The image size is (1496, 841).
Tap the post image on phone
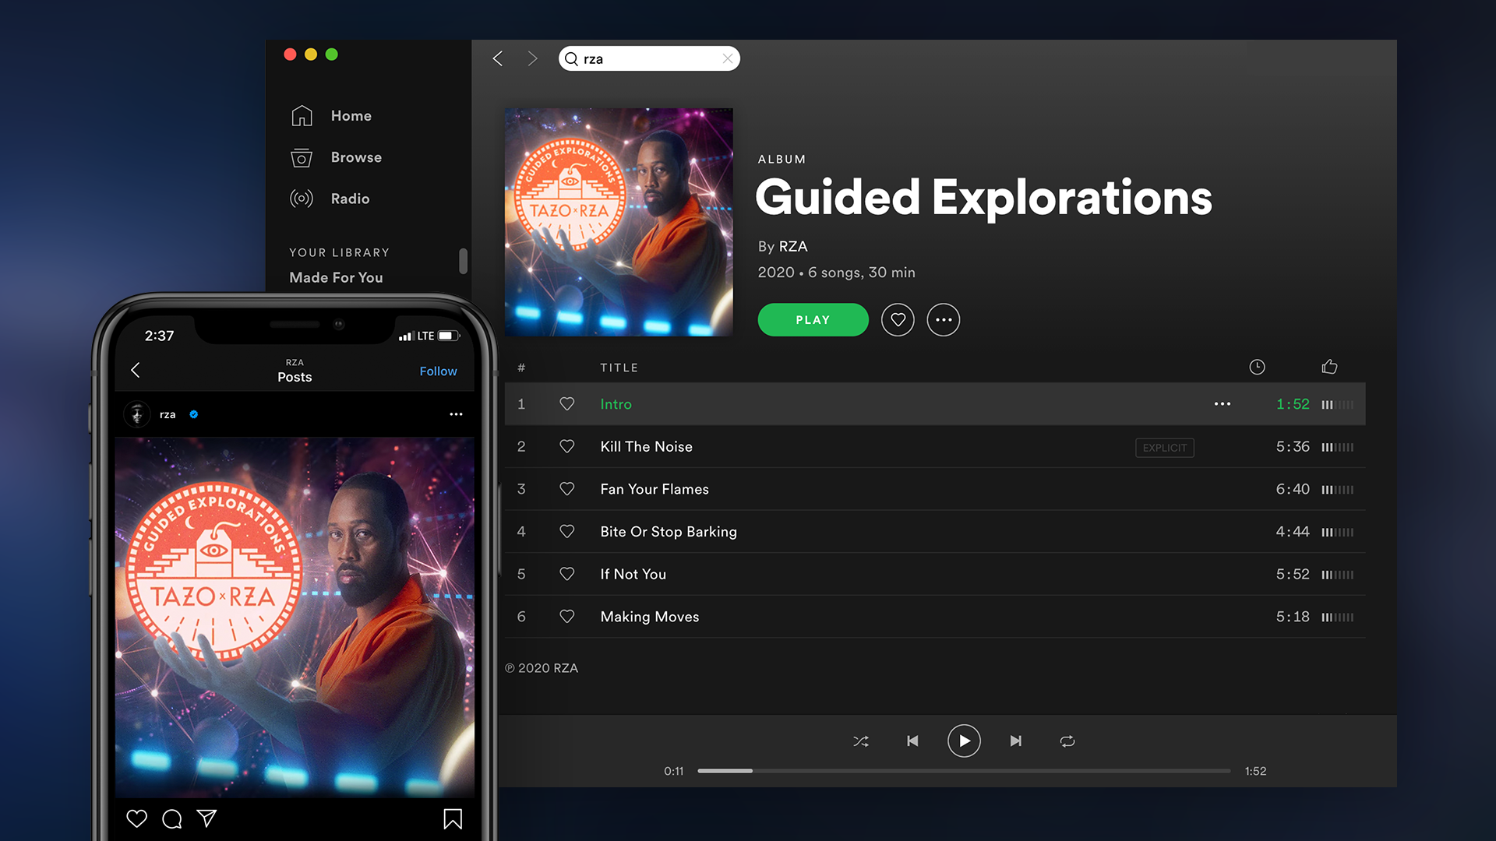coord(295,617)
